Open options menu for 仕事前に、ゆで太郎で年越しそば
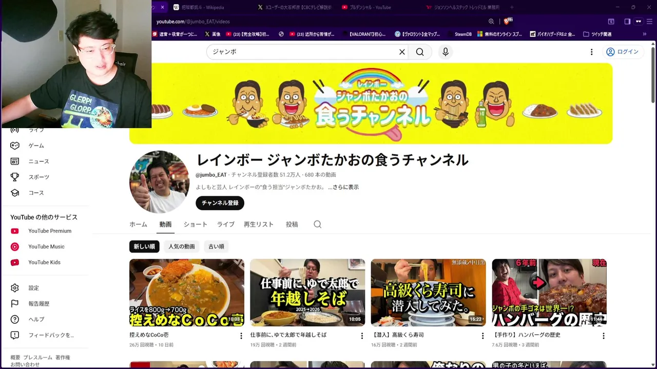This screenshot has width=657, height=369. coord(362,336)
